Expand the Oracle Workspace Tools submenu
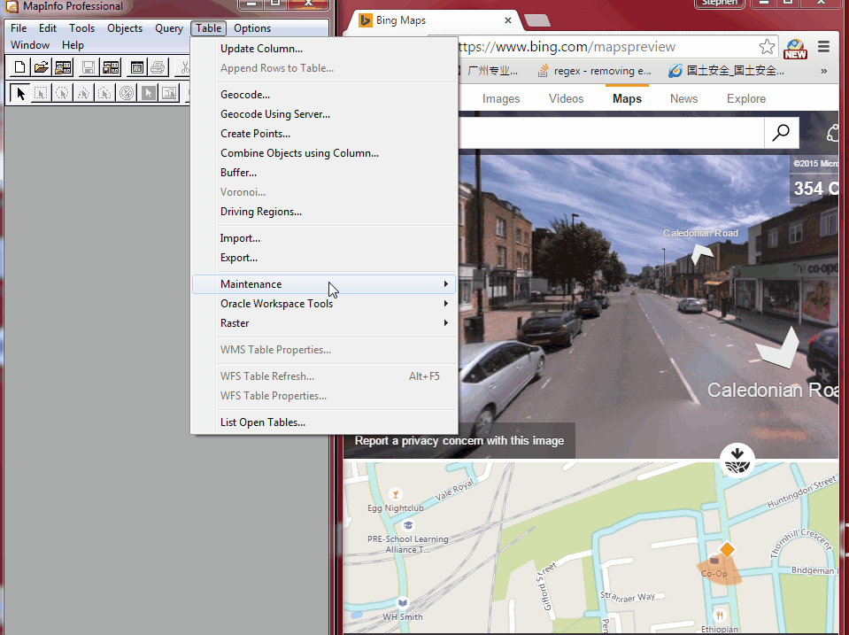Screen dimensions: 849x635 (x=324, y=304)
